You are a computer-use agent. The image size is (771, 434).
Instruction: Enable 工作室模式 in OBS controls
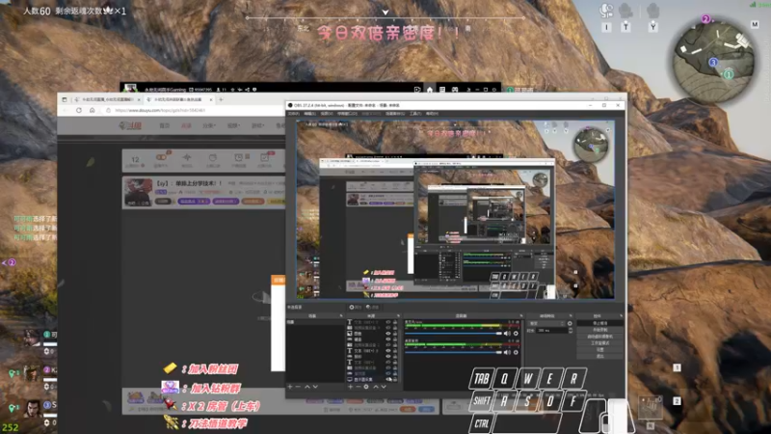point(599,343)
